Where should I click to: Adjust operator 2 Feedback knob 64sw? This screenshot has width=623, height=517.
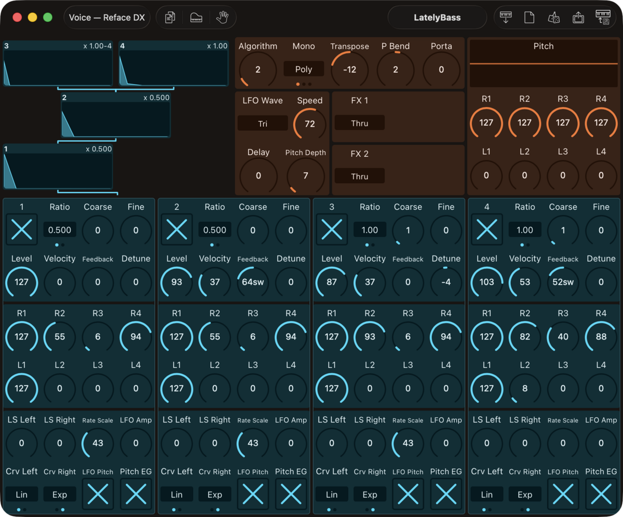pyautogui.click(x=253, y=282)
